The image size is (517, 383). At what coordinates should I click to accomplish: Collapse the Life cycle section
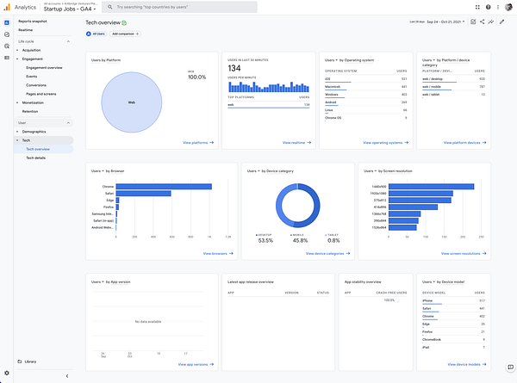[x=68, y=40]
